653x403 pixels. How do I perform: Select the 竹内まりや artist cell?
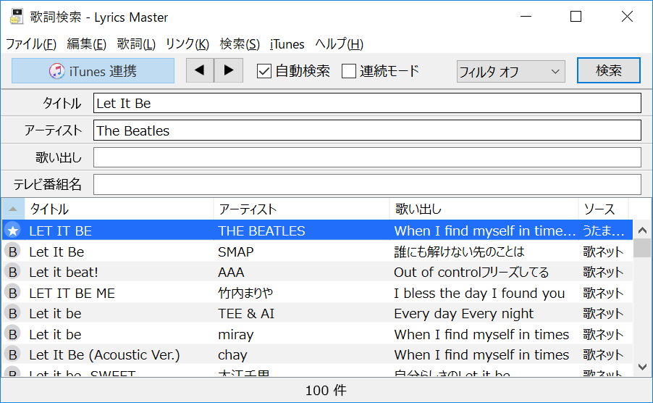(245, 293)
